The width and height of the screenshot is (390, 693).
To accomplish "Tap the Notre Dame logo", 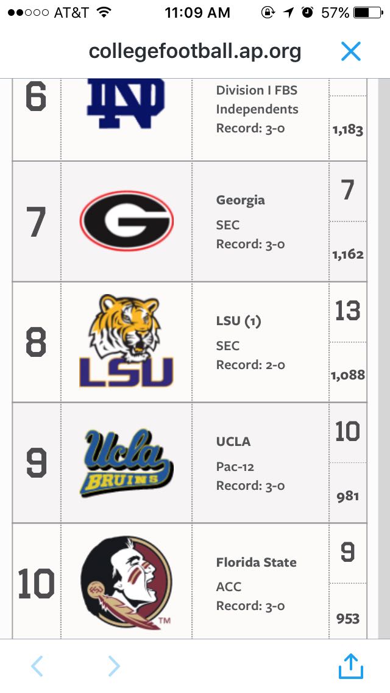I will [x=126, y=104].
